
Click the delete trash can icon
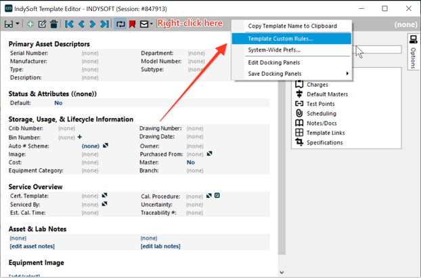point(53,24)
